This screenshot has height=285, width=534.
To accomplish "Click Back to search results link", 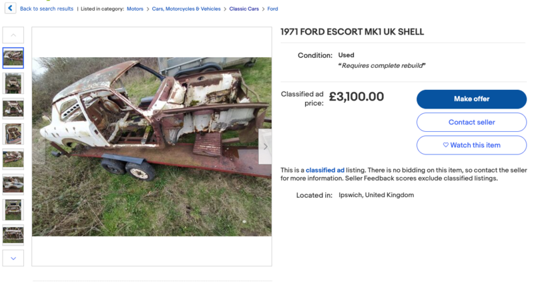I will click(47, 9).
